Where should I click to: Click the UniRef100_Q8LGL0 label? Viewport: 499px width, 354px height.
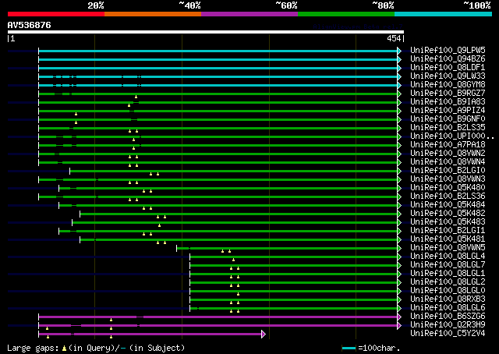click(x=448, y=291)
